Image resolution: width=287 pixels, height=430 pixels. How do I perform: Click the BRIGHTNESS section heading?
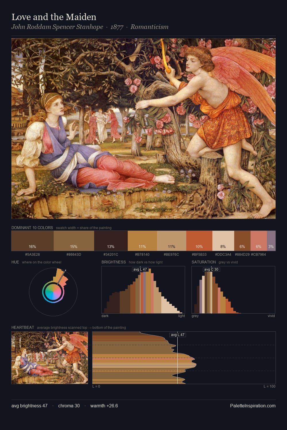114,262
